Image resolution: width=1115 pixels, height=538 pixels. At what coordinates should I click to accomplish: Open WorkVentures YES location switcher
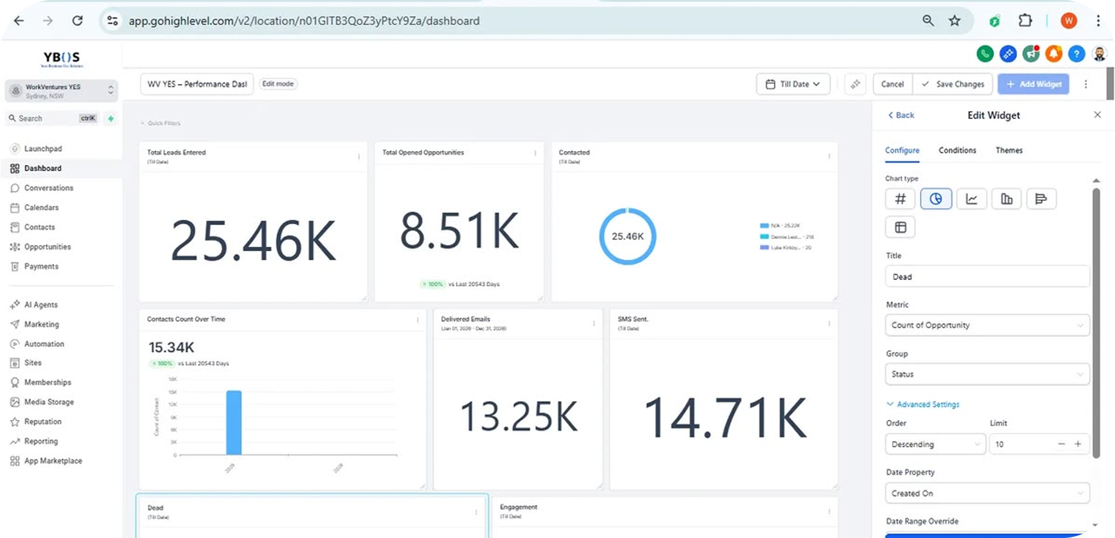(x=62, y=91)
